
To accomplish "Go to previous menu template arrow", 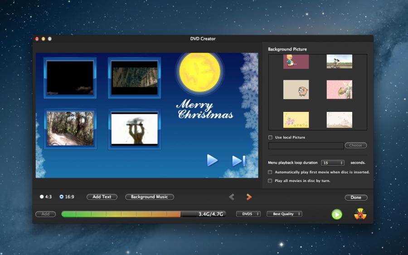I will pos(232,197).
